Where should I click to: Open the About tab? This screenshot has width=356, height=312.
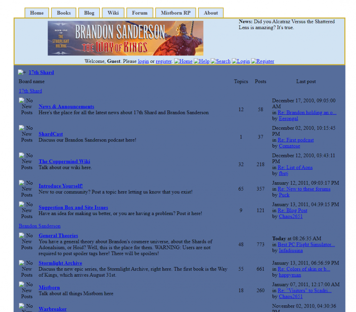coord(211,13)
